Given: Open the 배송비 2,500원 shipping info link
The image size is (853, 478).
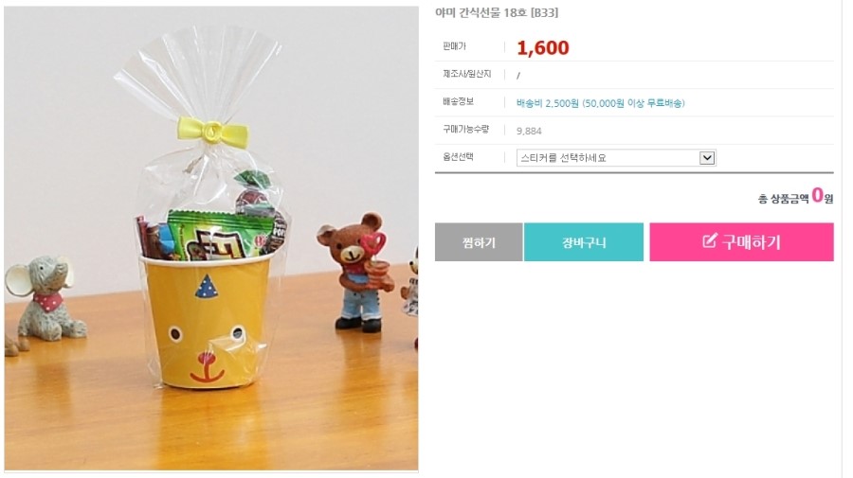Looking at the screenshot, I should (601, 103).
